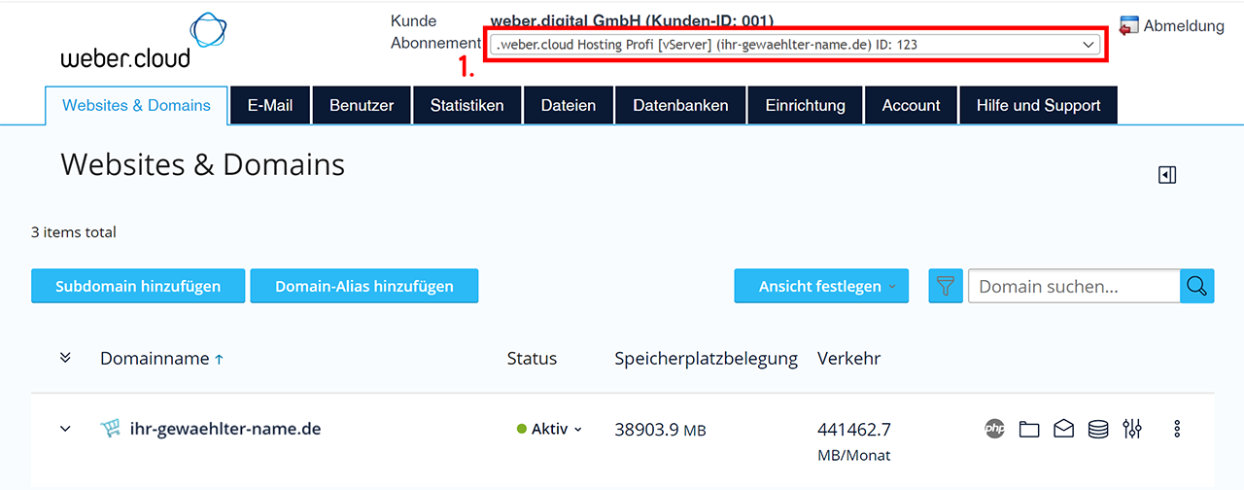Click the Status column header
The height and width of the screenshot is (490, 1244).
(532, 359)
